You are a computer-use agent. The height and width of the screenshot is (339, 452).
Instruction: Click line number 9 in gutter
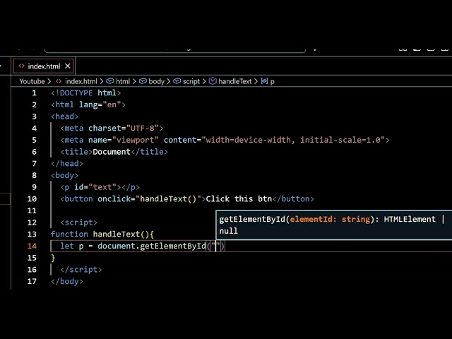(35, 187)
